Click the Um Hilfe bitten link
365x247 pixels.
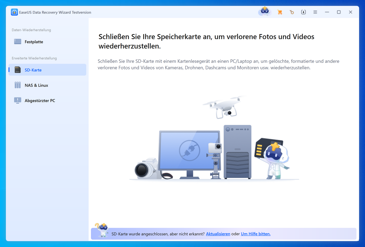tap(256, 234)
